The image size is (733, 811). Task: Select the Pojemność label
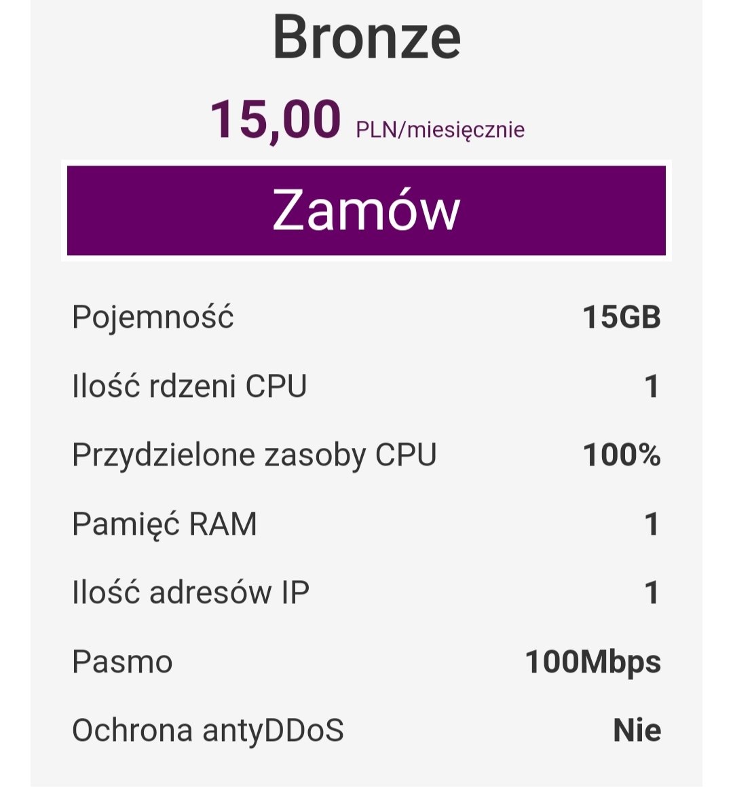[x=153, y=317]
